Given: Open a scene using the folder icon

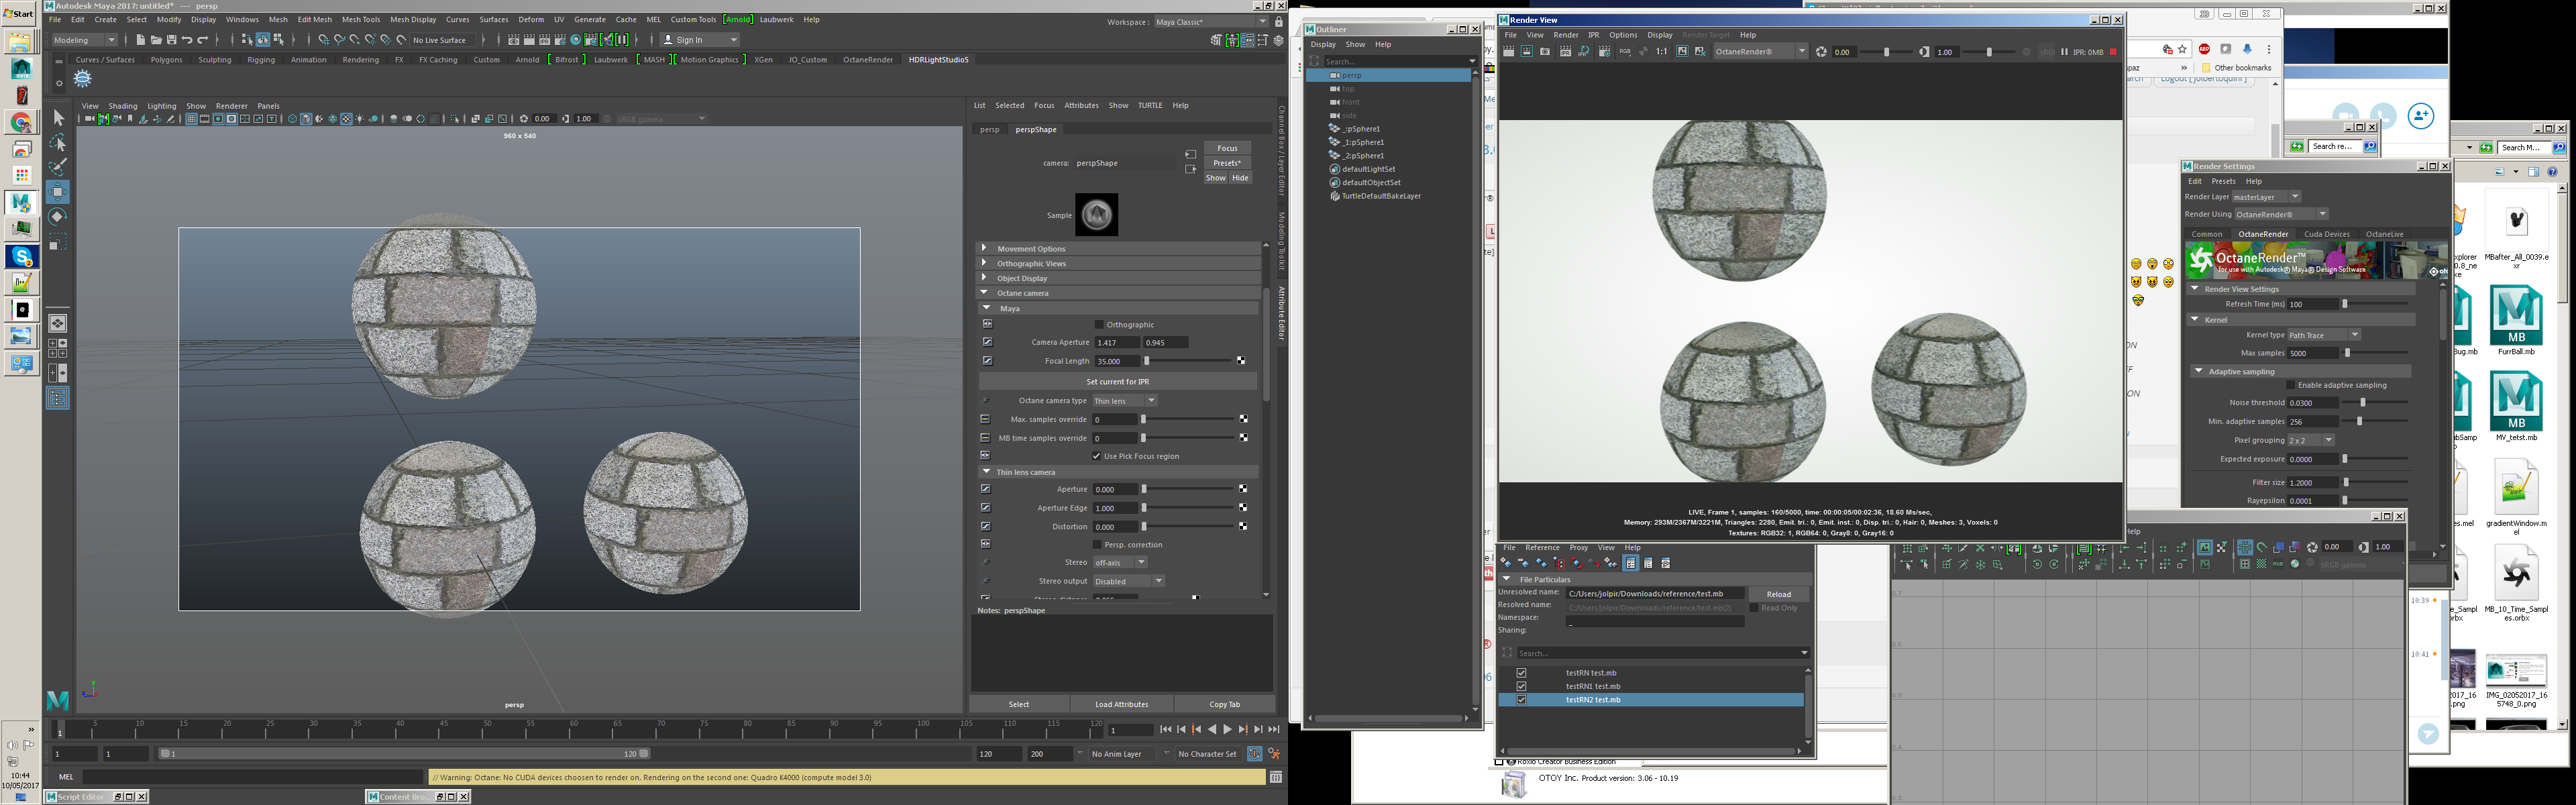Looking at the screenshot, I should (156, 40).
